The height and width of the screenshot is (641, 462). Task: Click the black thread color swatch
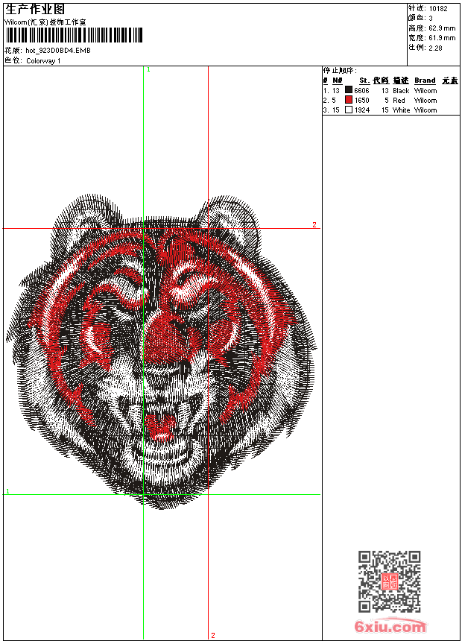coord(348,90)
